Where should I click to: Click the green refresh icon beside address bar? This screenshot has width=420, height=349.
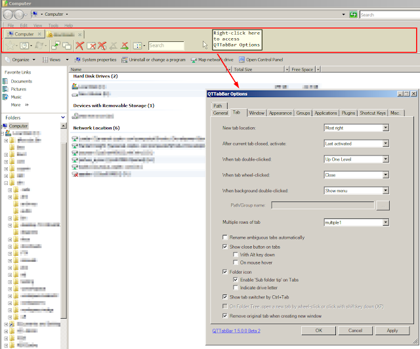353,14
